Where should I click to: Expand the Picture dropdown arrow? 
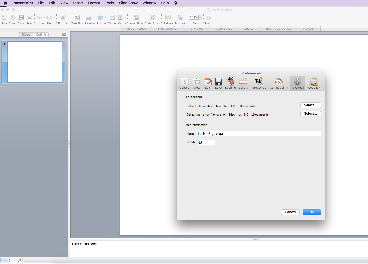(x=94, y=17)
